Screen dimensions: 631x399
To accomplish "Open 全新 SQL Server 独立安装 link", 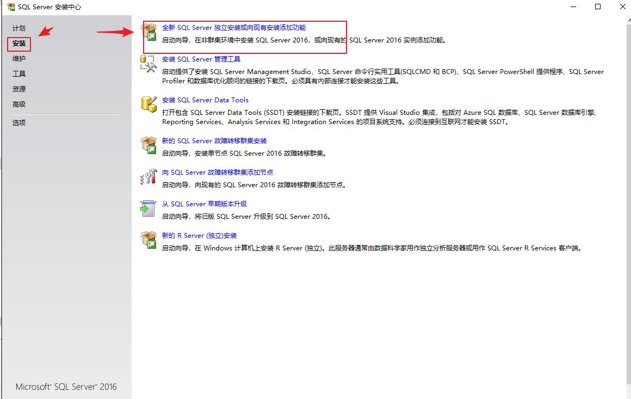I will pyautogui.click(x=234, y=27).
